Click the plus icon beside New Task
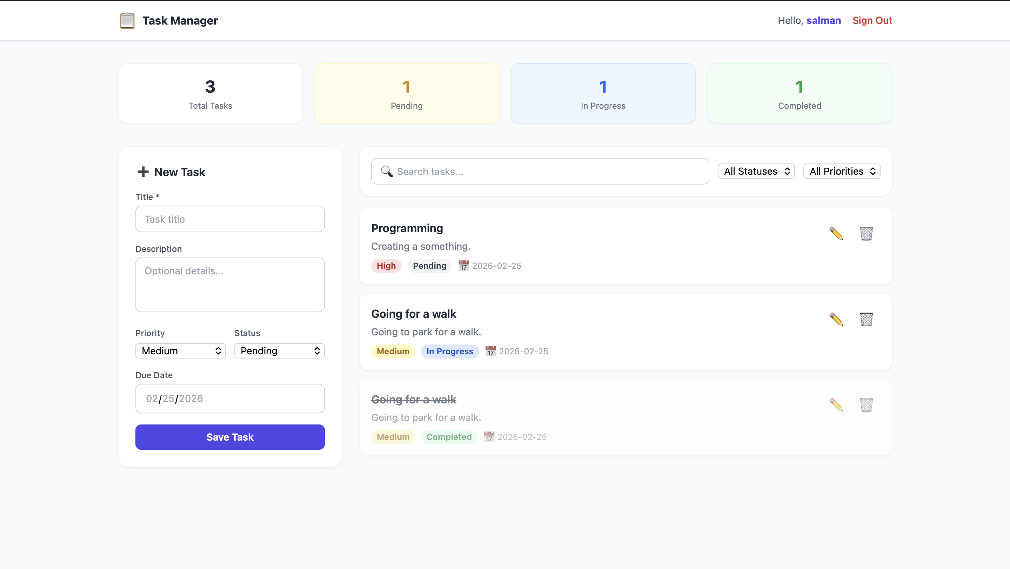Screen dimensions: 1010x569 pos(143,172)
